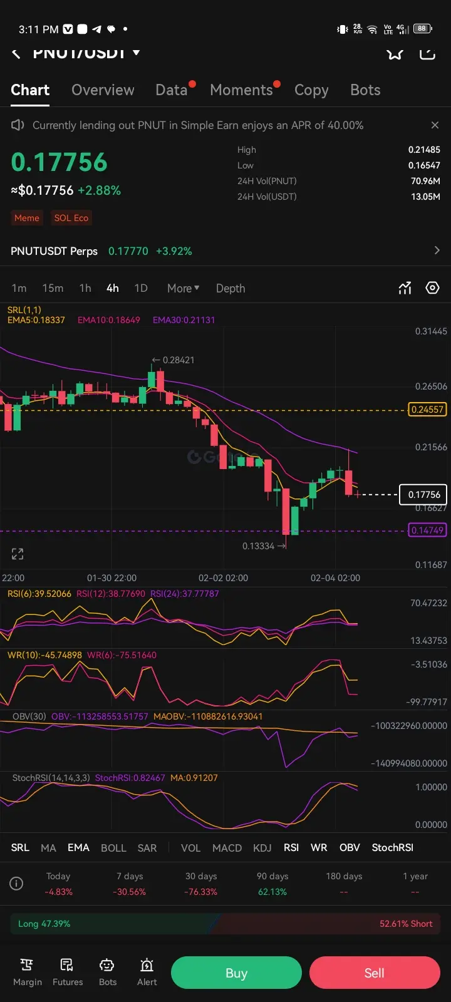Expand chart to fullscreen
This screenshot has height=1002, width=451.
coord(18,554)
